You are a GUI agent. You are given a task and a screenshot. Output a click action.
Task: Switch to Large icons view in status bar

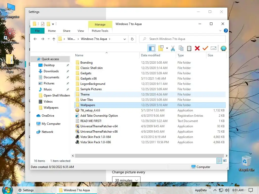225,161
